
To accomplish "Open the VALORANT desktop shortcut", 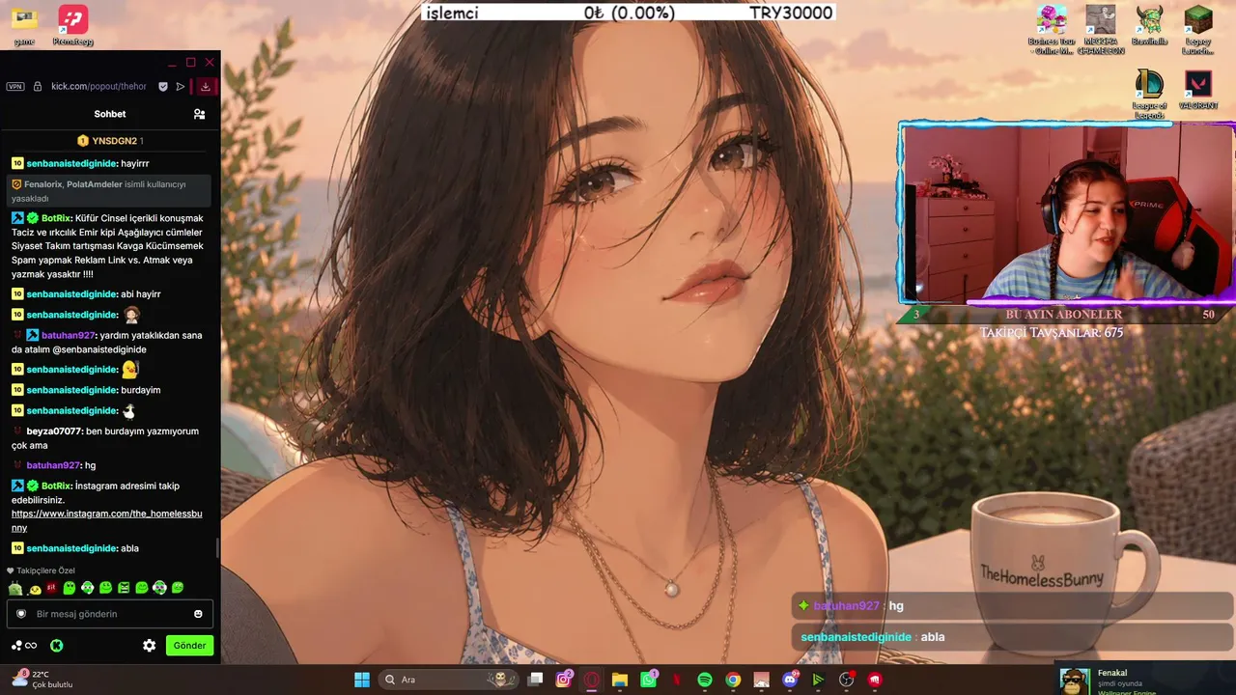I will 1197,91.
